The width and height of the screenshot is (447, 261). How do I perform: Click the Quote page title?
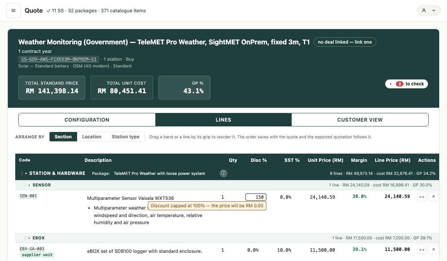coord(34,10)
